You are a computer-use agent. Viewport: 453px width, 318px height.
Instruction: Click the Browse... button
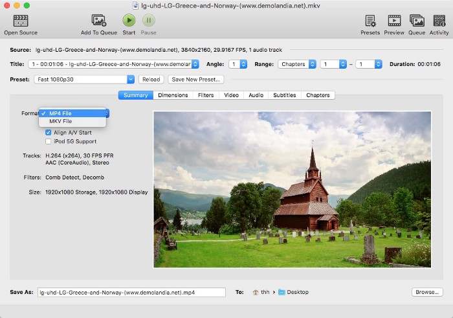click(x=427, y=292)
